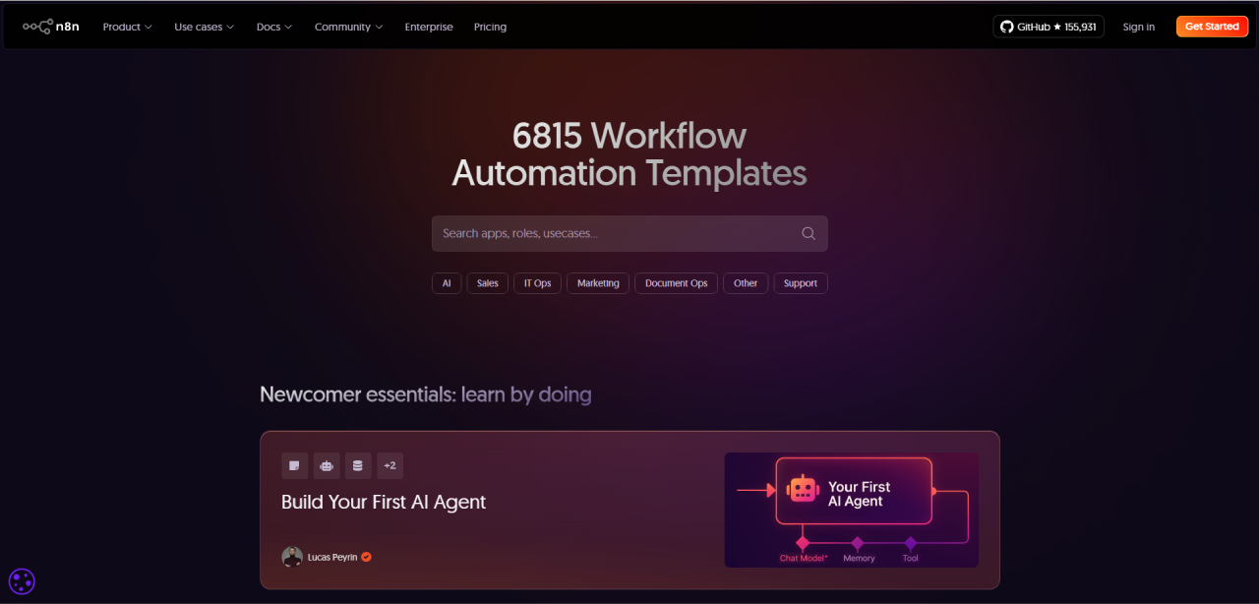The image size is (1259, 604).
Task: Click the Sign in link
Action: click(1138, 27)
